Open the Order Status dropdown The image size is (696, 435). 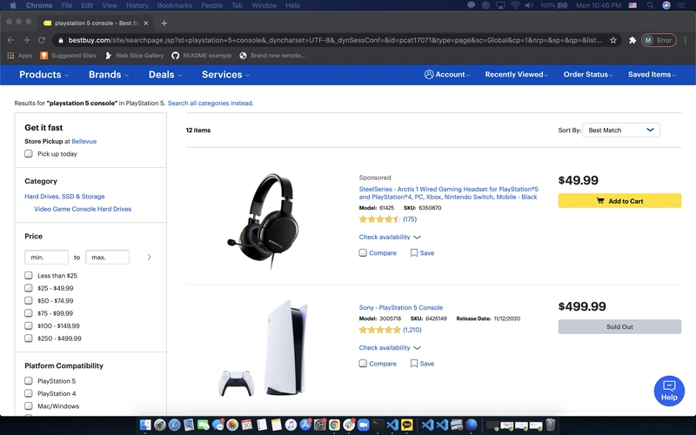[x=588, y=75]
